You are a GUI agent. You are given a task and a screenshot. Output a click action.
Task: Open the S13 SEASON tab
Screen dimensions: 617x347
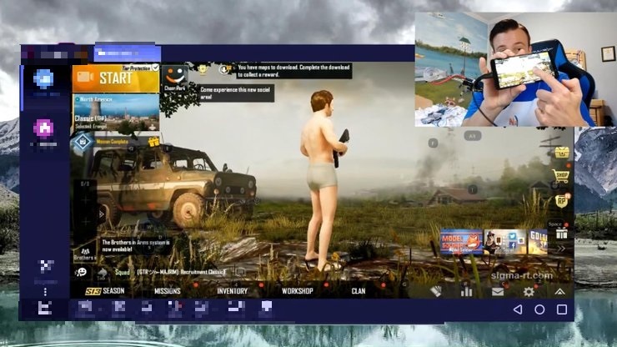coord(105,291)
